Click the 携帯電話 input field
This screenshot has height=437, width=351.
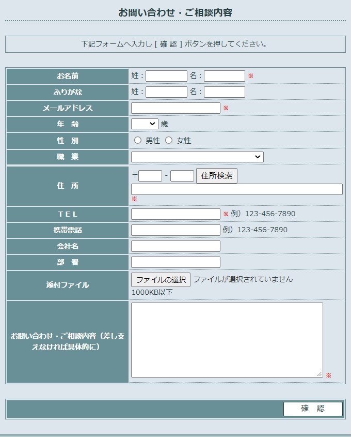[x=176, y=230]
